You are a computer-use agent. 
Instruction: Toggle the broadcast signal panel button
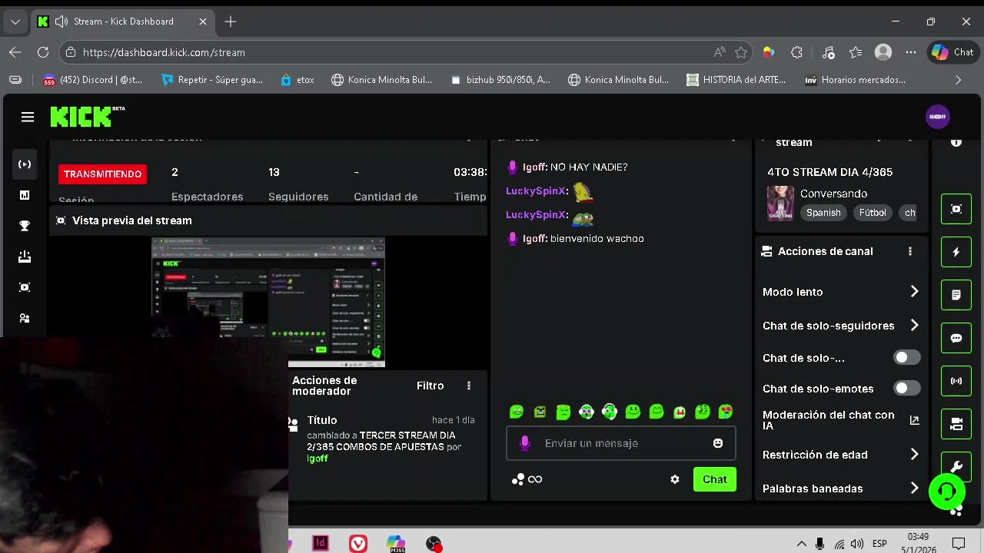point(956,381)
